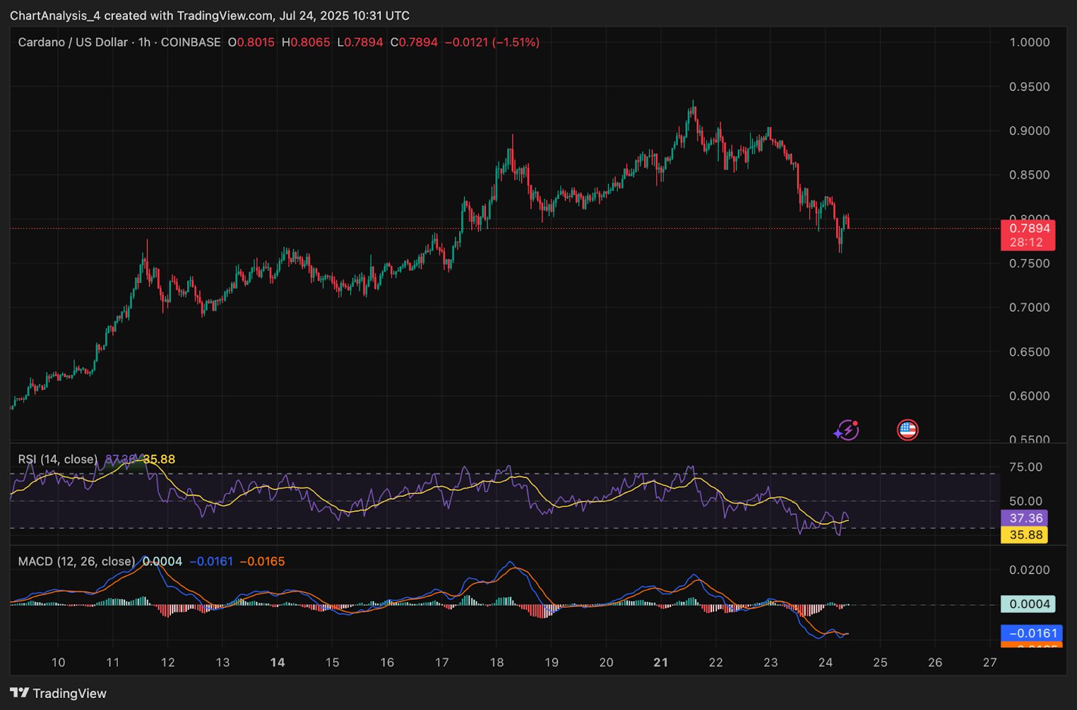This screenshot has width=1077, height=710.
Task: Click date 25 on the time axis
Action: coord(880,663)
